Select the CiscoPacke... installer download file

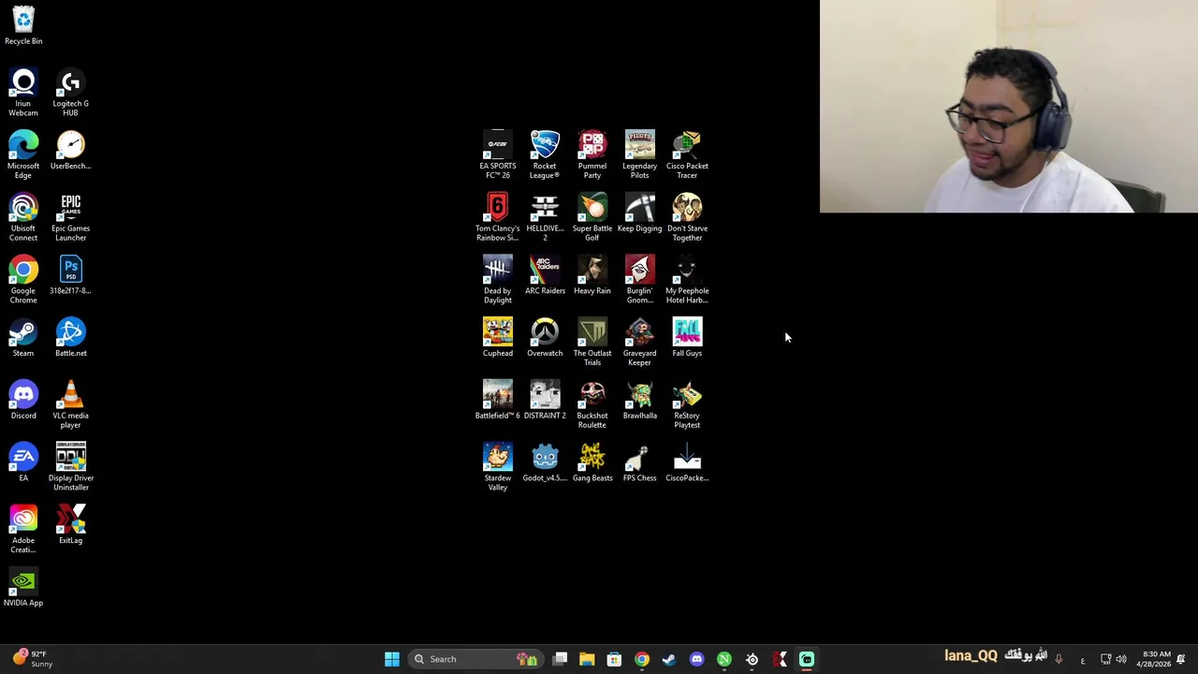pyautogui.click(x=687, y=462)
